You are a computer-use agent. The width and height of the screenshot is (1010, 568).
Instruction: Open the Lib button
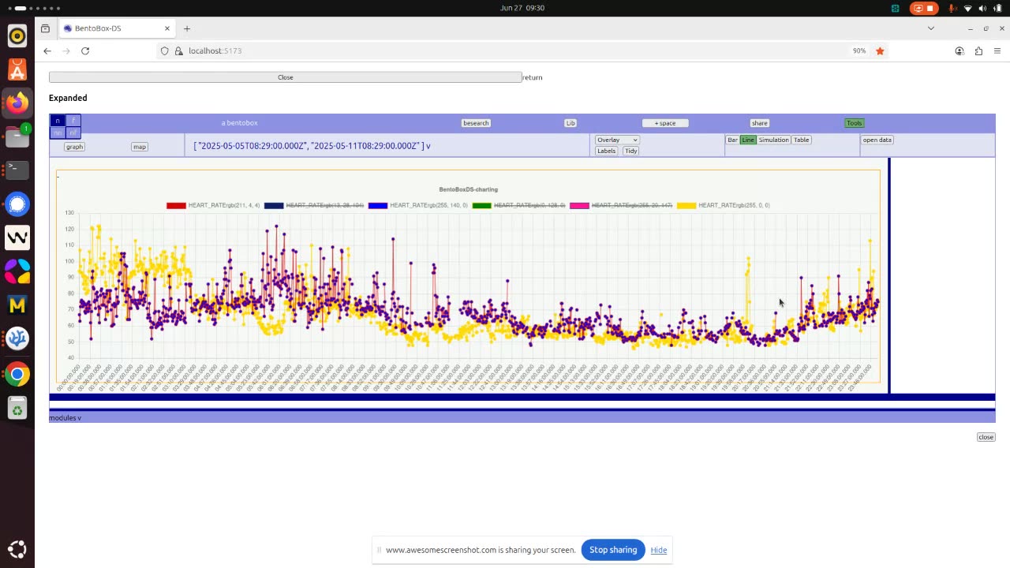[x=570, y=123]
